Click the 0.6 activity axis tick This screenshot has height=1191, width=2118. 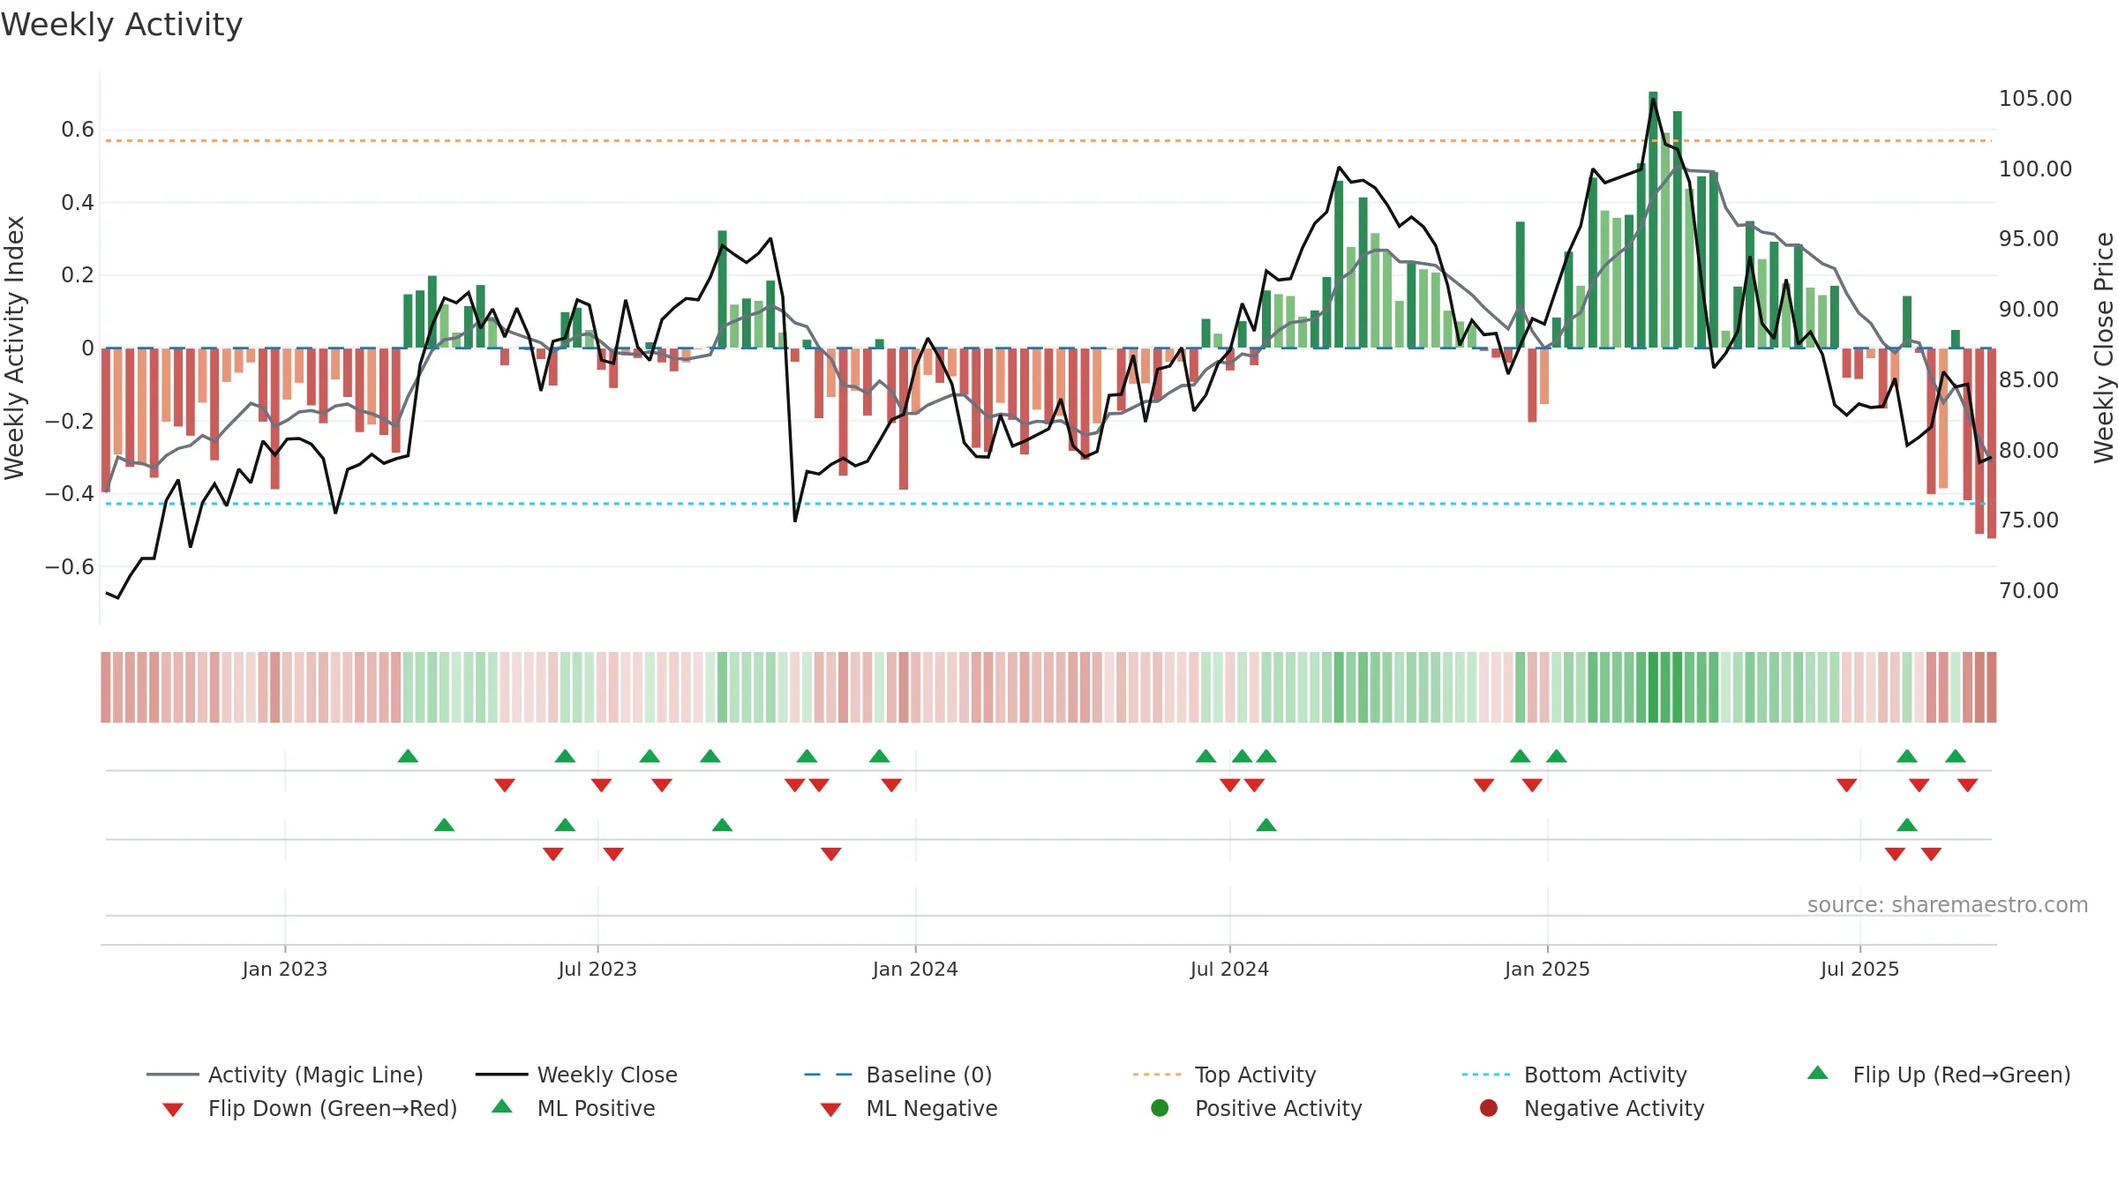point(78,130)
